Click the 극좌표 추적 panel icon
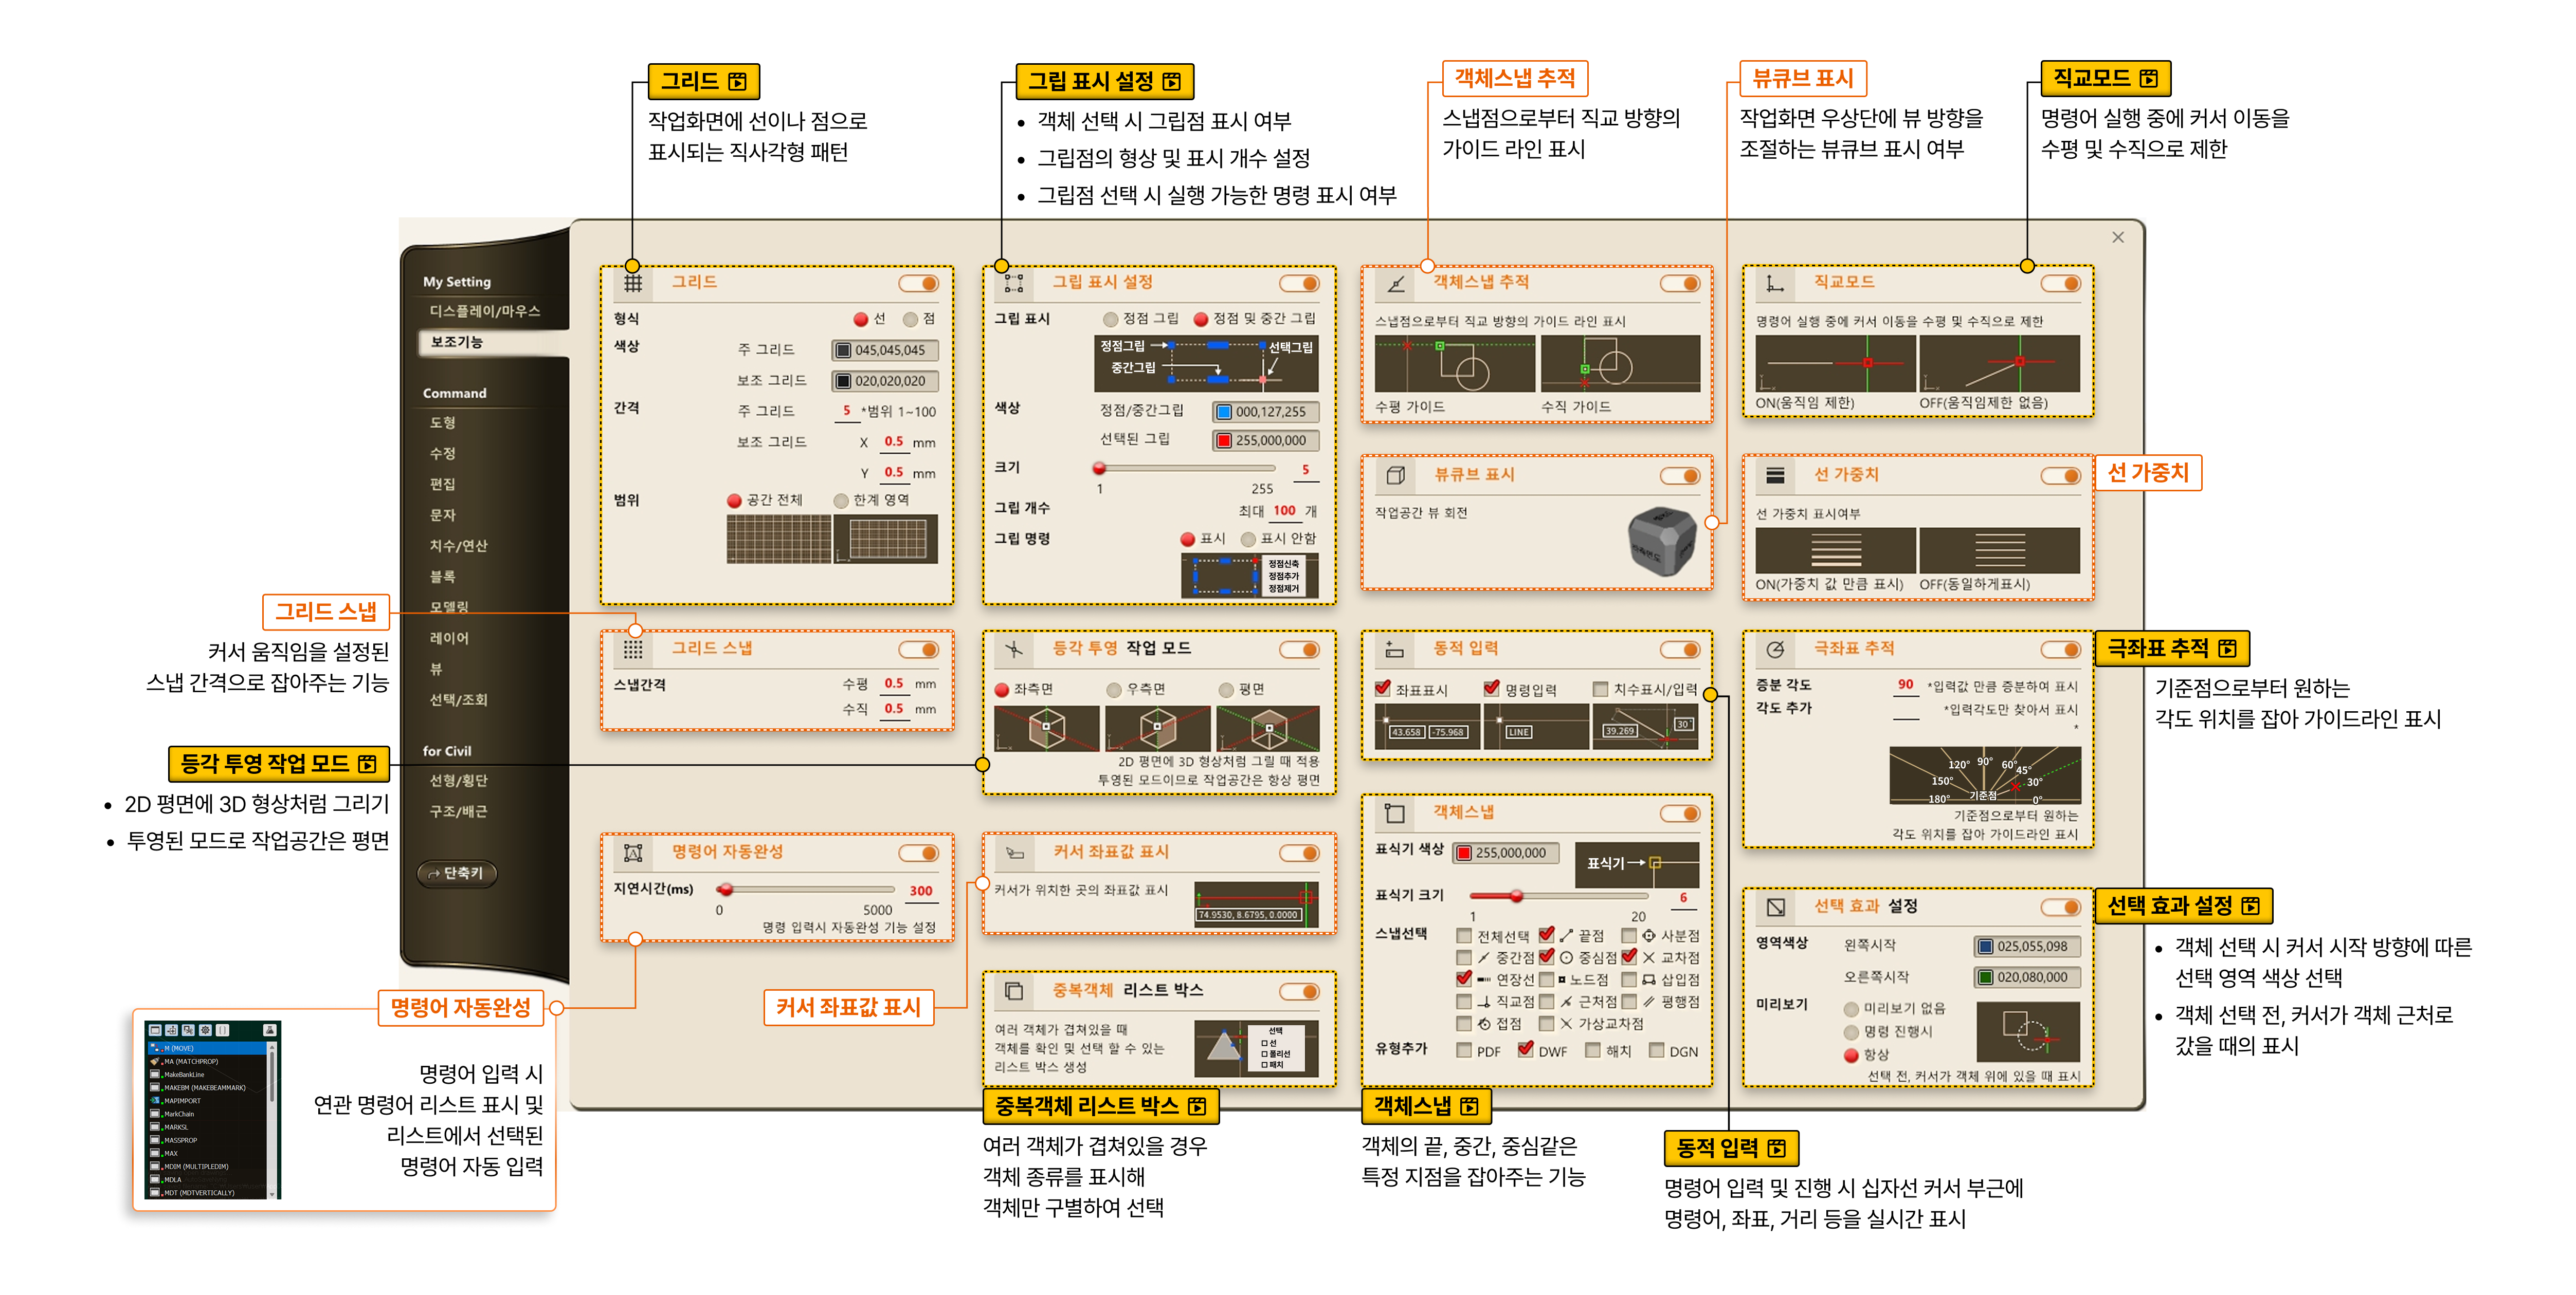 click(x=1775, y=650)
